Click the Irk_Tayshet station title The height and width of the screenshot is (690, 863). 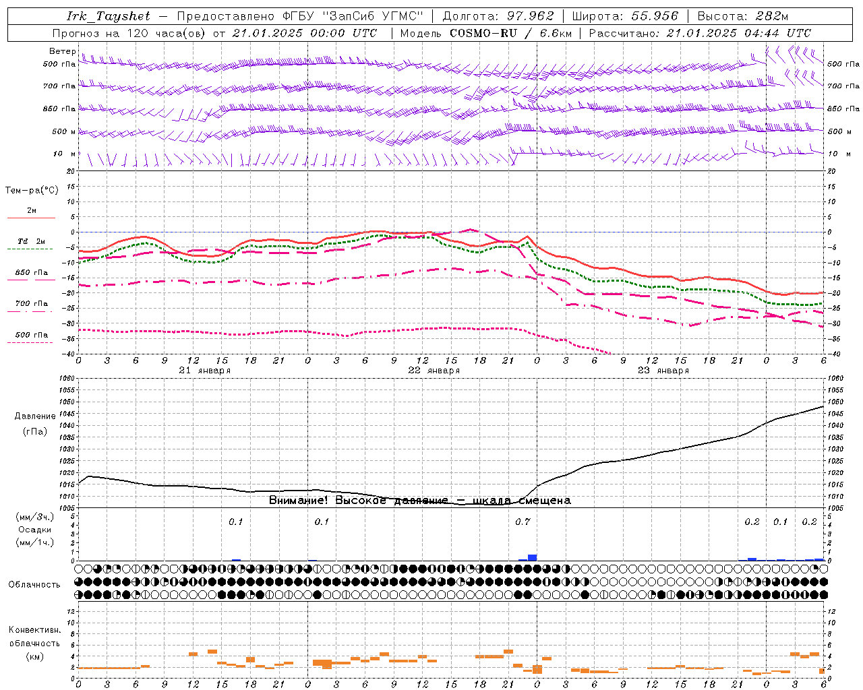(109, 16)
